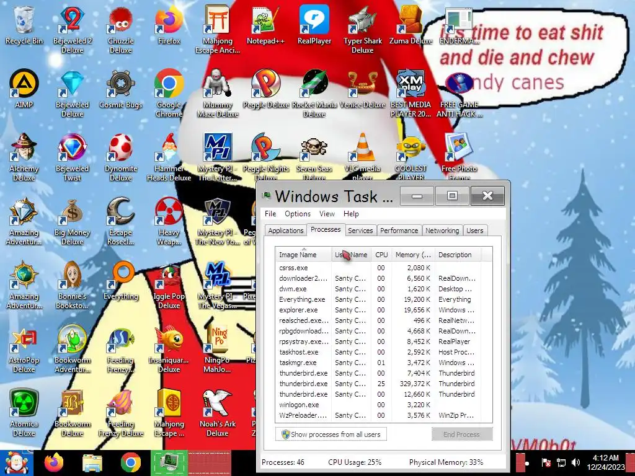The image size is (635, 476).
Task: Launch Dynomite Deluxe desktop icon
Action: pos(121,157)
